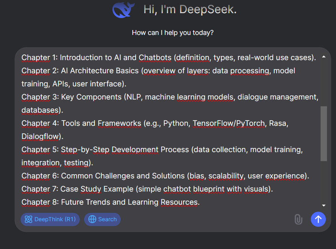The width and height of the screenshot is (336, 249).
Task: Click 'training, APIs, user interface)' line
Action: [74, 84]
